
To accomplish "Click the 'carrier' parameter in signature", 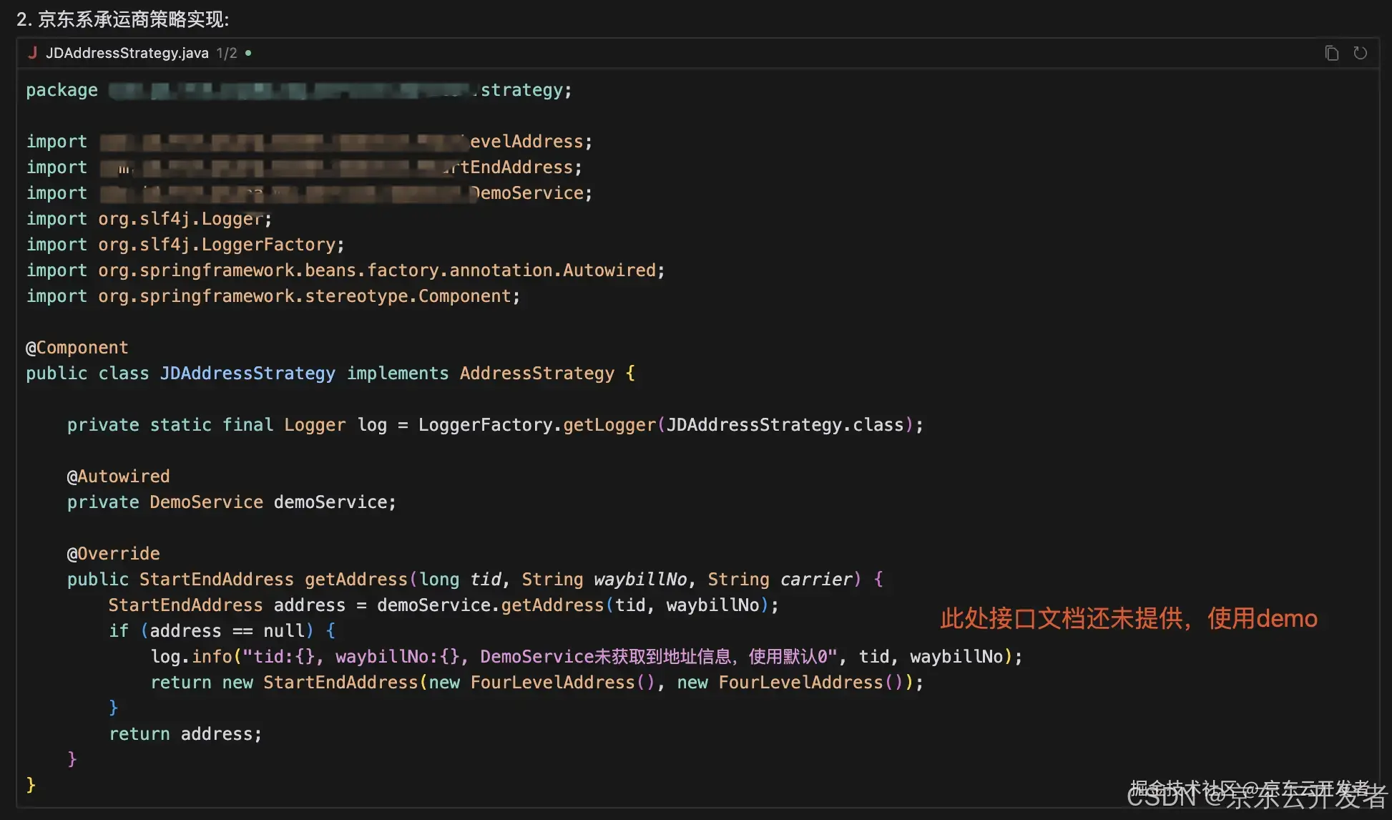I will click(816, 580).
